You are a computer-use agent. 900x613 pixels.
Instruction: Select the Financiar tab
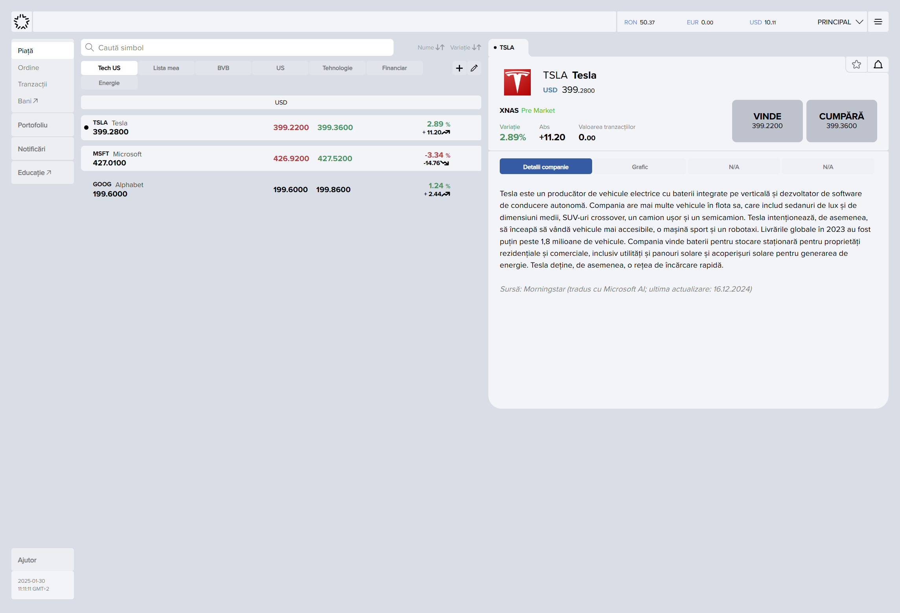click(x=394, y=68)
